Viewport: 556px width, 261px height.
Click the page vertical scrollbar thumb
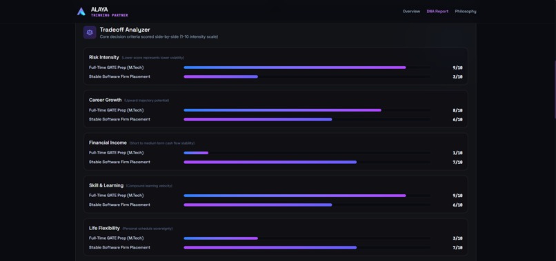coord(555,90)
